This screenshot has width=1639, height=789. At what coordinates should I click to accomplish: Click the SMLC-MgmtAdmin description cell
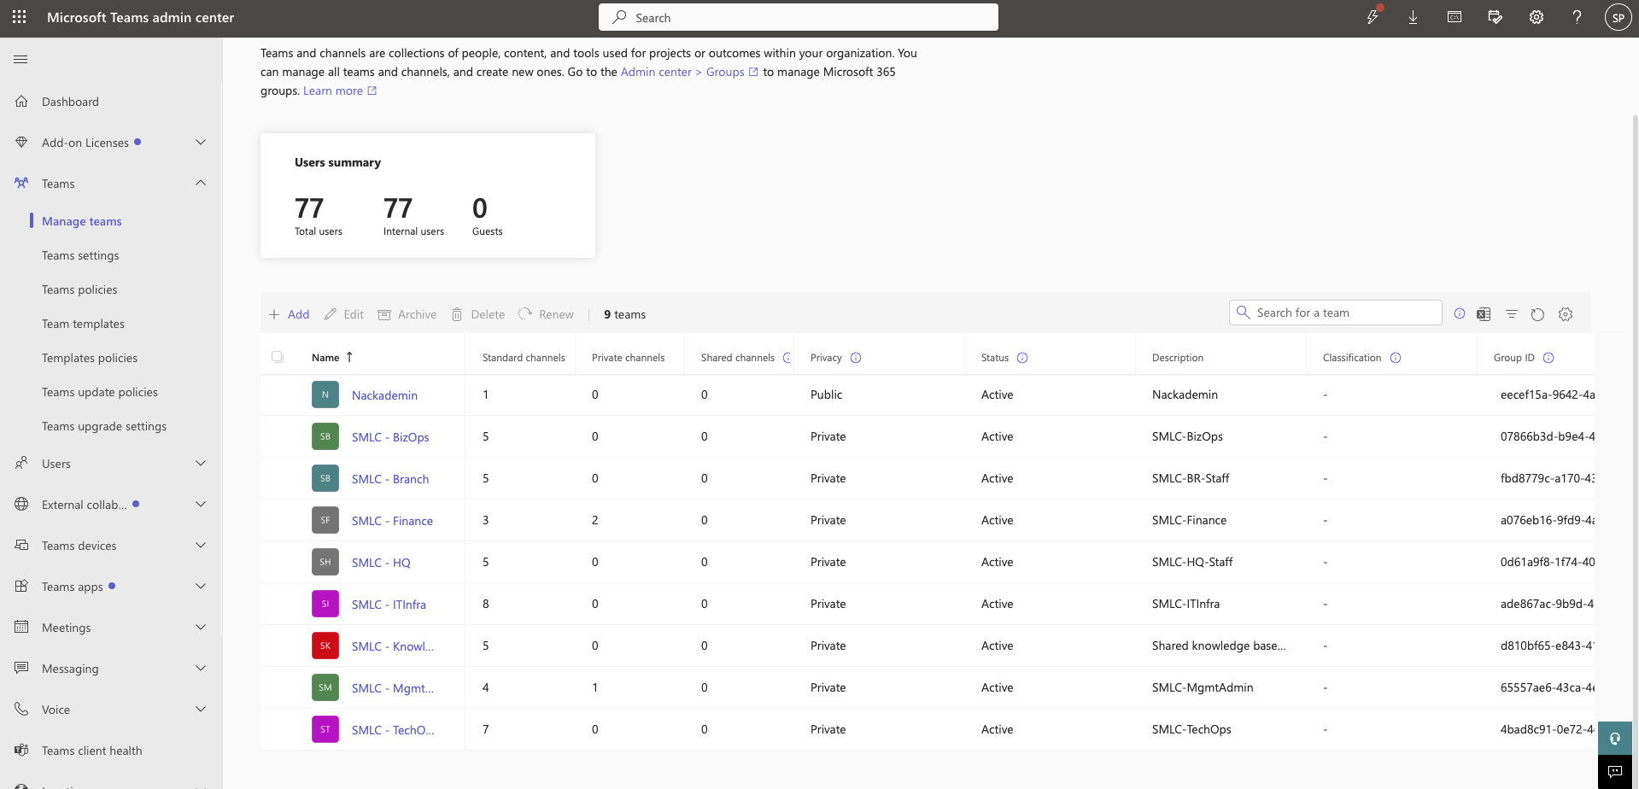coord(1203,687)
